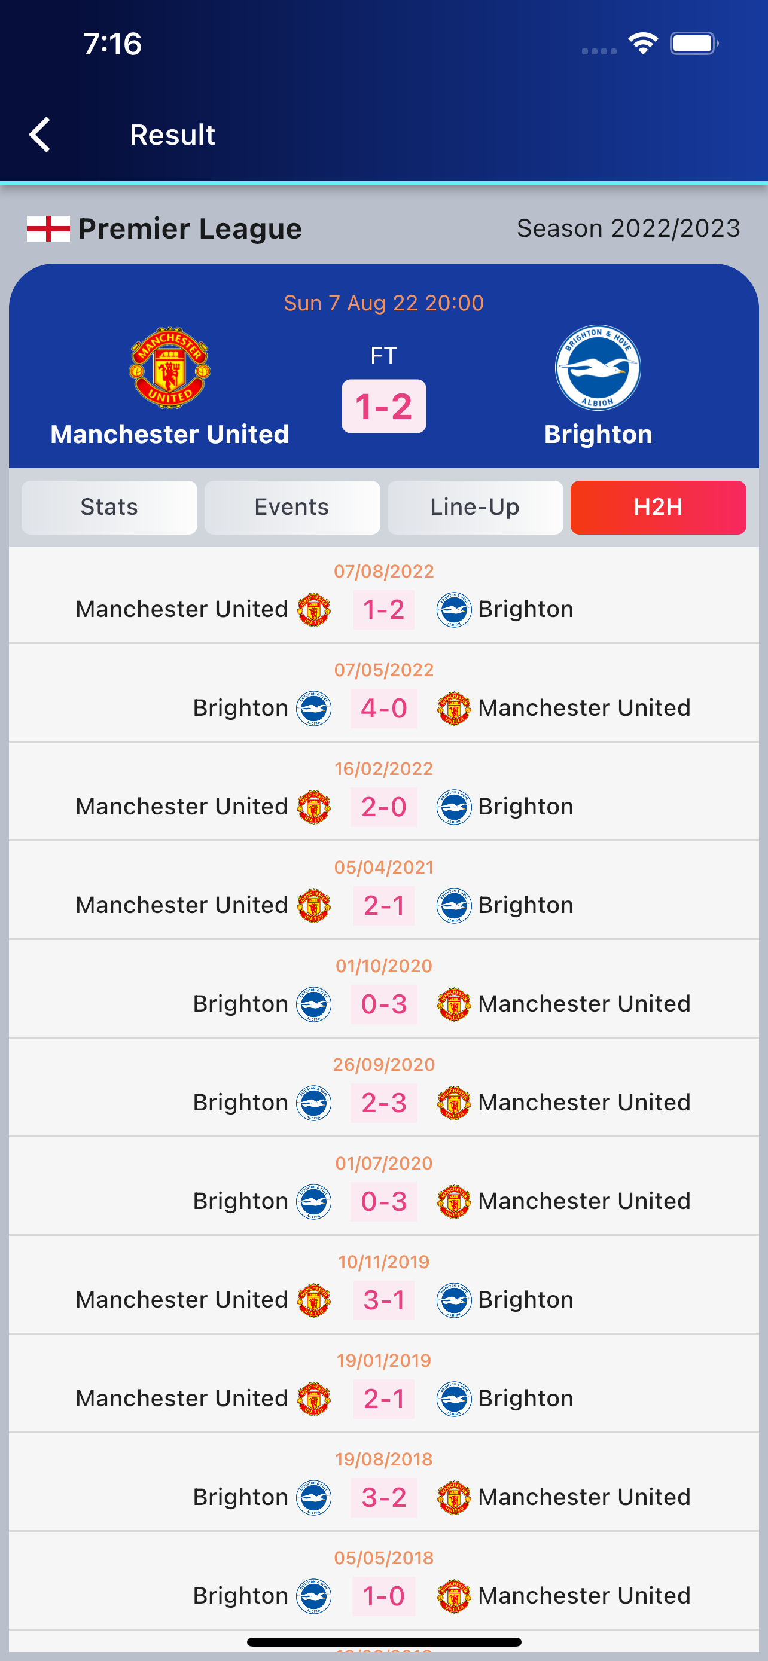Tap Brighton badge in 10/11/2019 row
The height and width of the screenshot is (1661, 768).
pos(454,1300)
